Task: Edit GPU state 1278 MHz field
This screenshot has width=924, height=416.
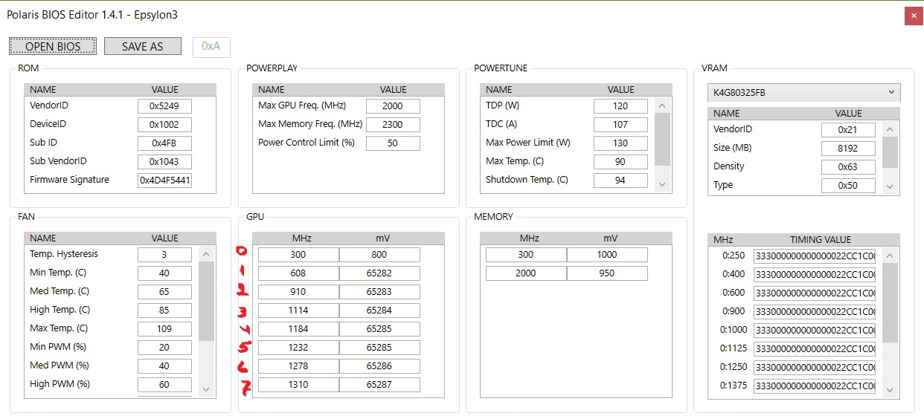Action: (x=298, y=365)
